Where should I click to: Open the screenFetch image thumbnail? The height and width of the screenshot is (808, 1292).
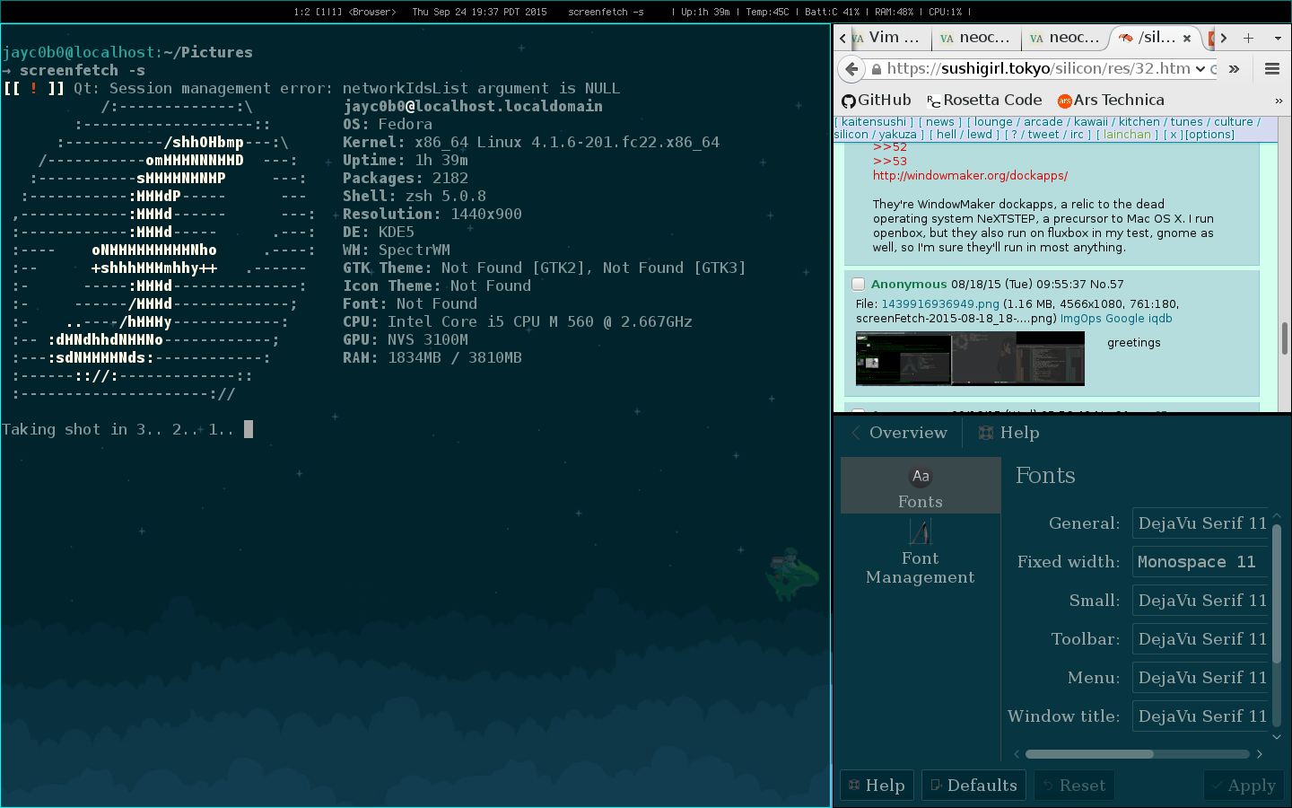970,358
